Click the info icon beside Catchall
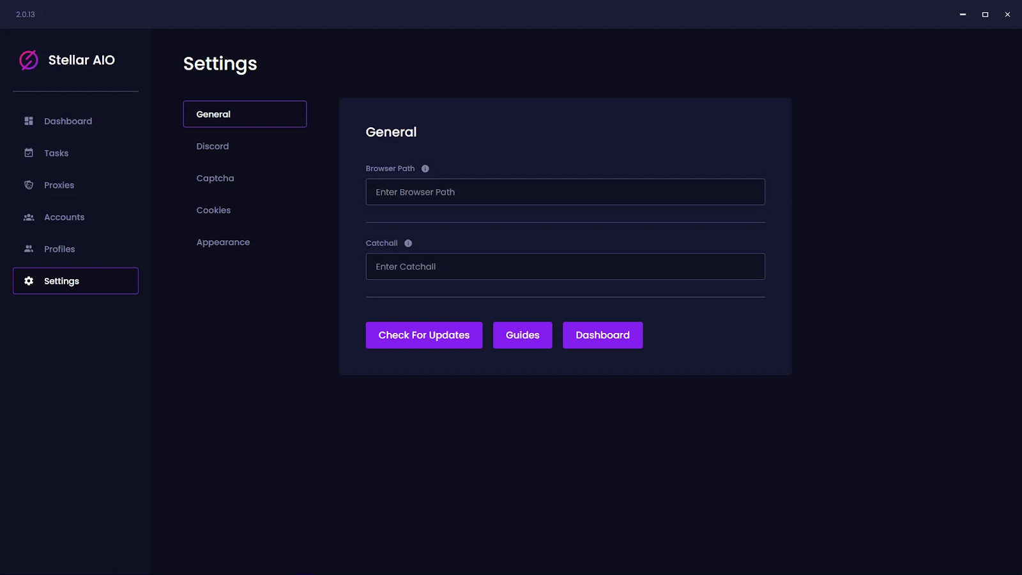The image size is (1022, 575). pos(408,243)
